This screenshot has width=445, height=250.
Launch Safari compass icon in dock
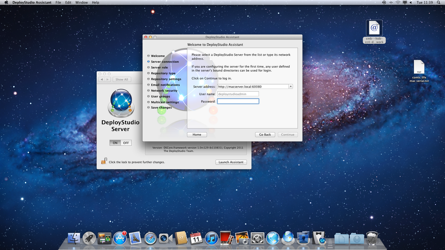pos(150,238)
